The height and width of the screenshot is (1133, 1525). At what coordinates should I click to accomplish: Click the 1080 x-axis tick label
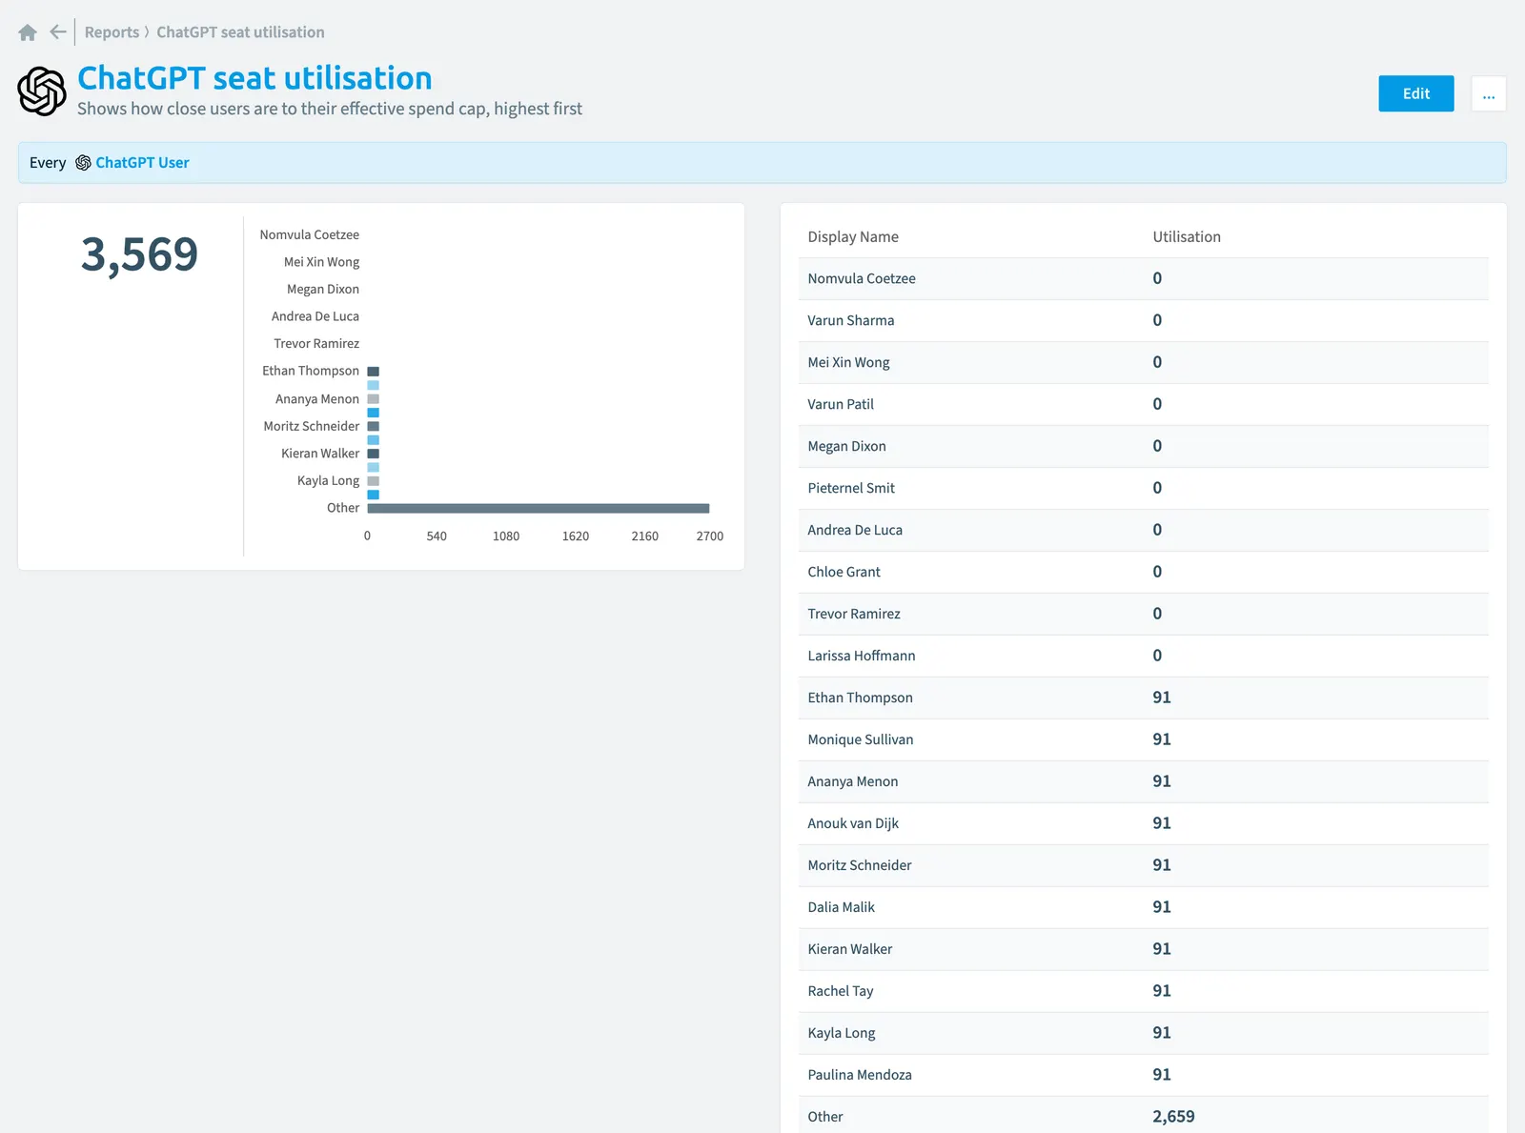pyautogui.click(x=506, y=536)
